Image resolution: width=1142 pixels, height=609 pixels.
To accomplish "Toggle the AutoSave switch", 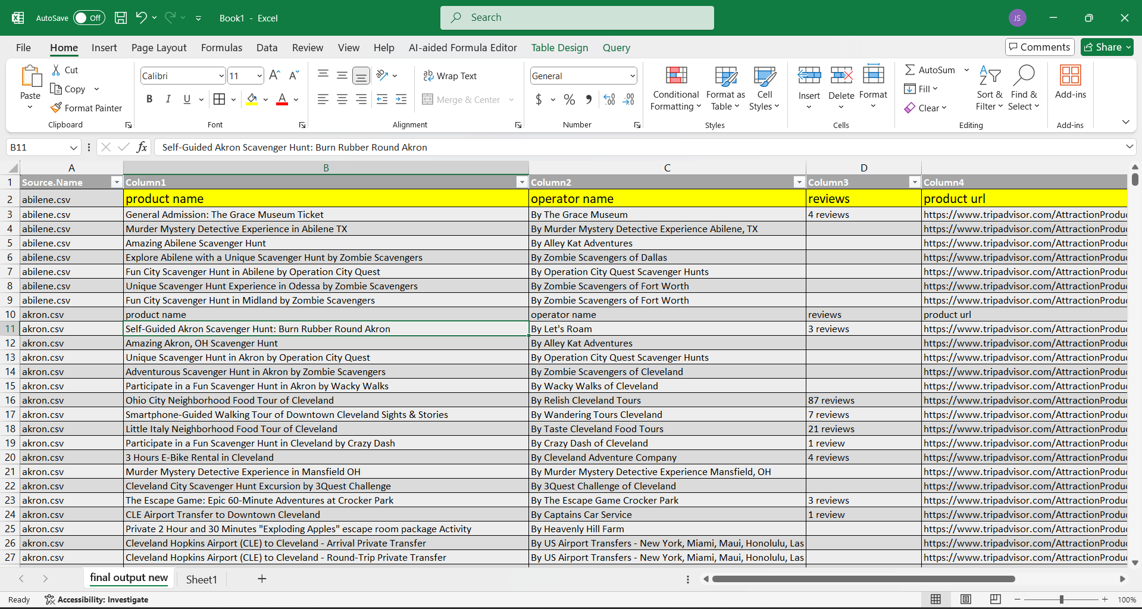I will 89,18.
